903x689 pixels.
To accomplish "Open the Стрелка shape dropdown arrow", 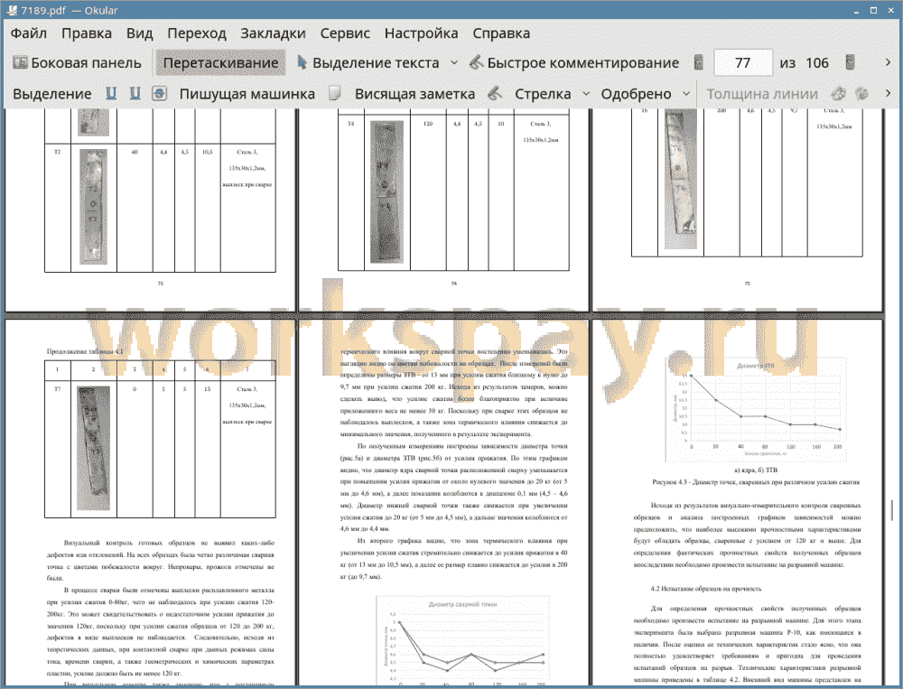I will point(586,94).
